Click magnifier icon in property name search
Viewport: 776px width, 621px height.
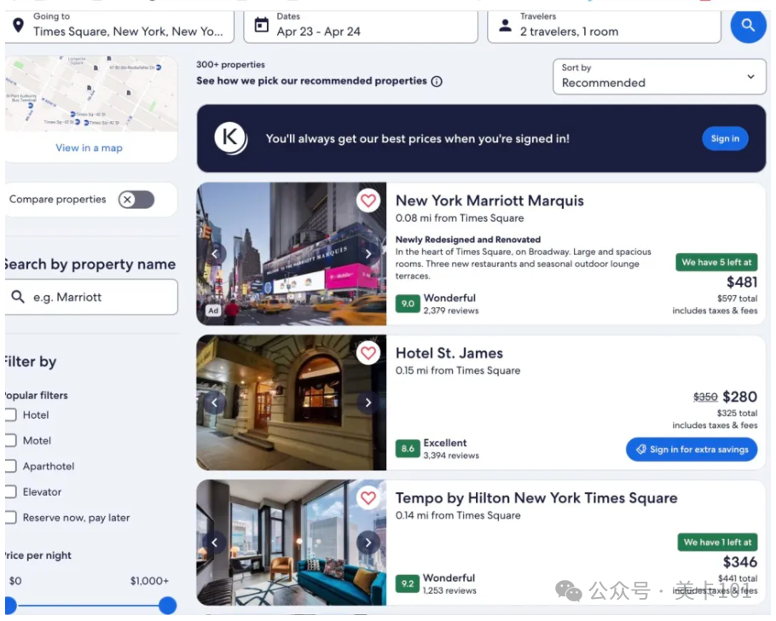(18, 297)
